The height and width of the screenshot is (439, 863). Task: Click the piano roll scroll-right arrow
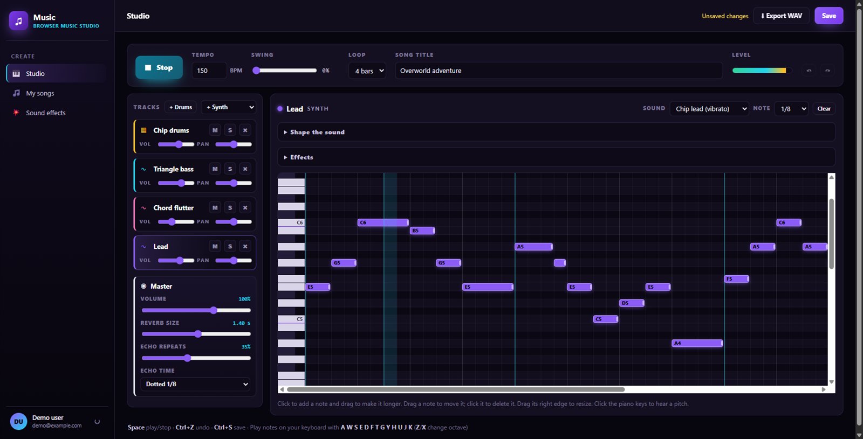(x=824, y=389)
